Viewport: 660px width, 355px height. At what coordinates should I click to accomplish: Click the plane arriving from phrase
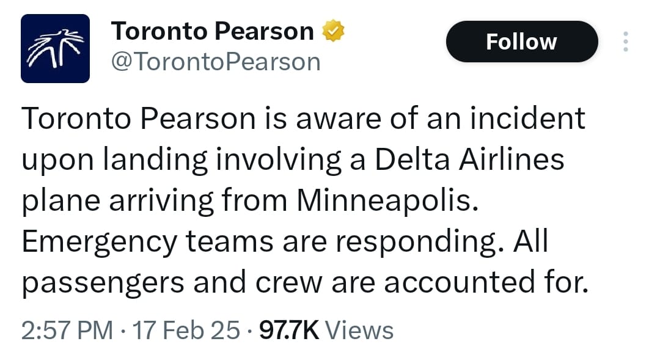(156, 201)
